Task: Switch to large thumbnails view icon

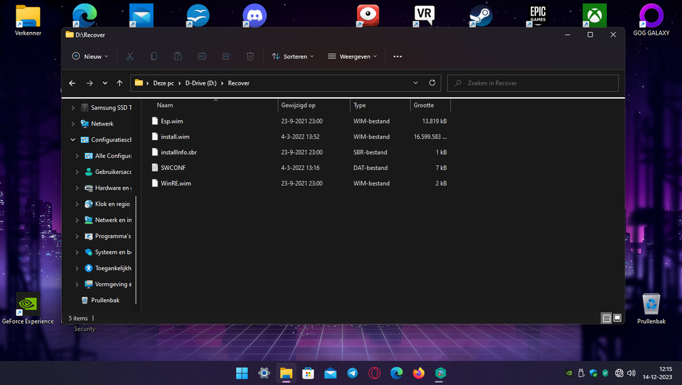Action: 617,318
